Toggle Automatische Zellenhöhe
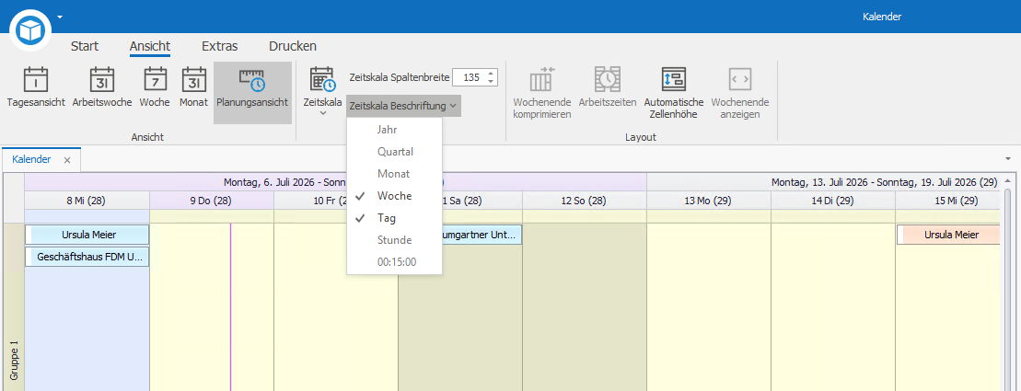 (x=674, y=92)
